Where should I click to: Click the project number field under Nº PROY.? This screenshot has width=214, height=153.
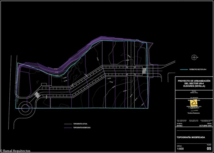179,126
